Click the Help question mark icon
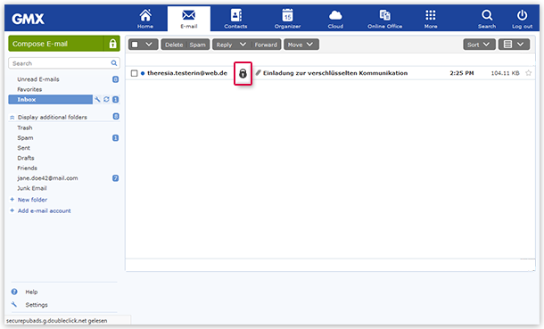The width and height of the screenshot is (544, 329). pos(14,292)
